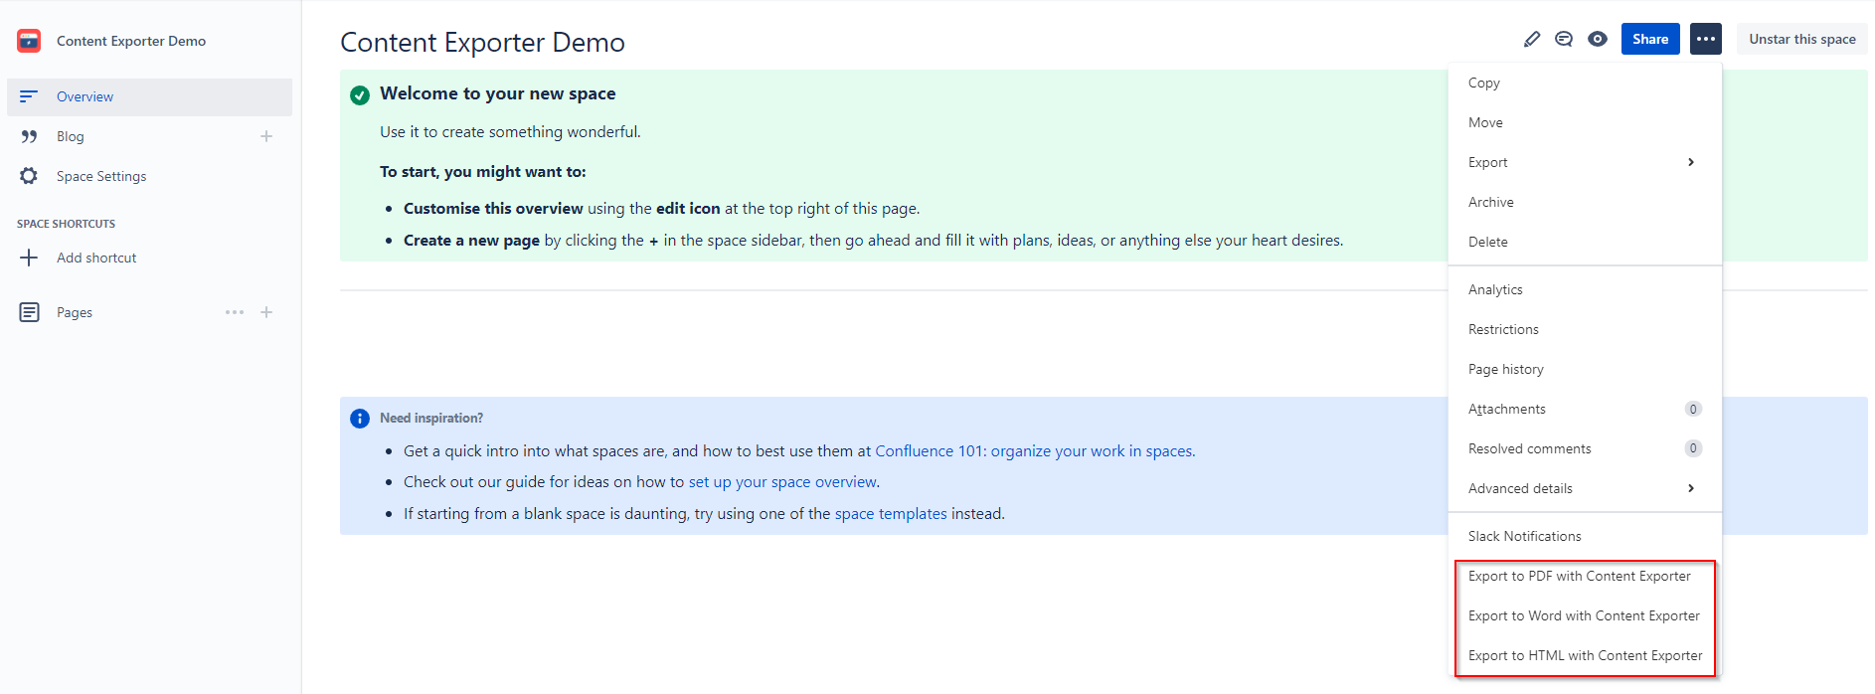Click the plus icon next to Blog

pyautogui.click(x=266, y=136)
